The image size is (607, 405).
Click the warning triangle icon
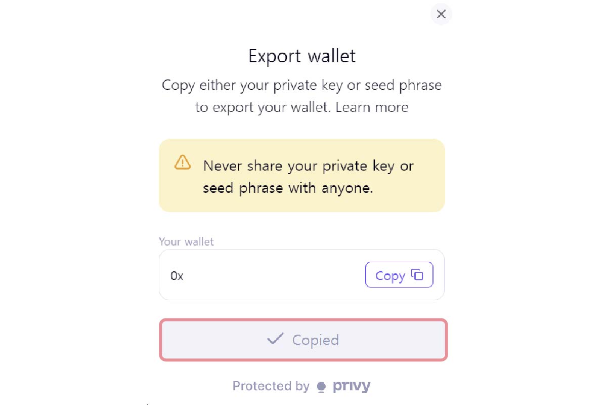point(183,162)
